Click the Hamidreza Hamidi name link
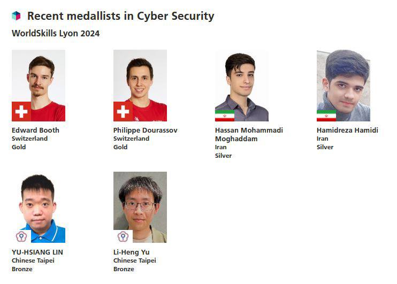The image size is (397, 284). tap(347, 130)
